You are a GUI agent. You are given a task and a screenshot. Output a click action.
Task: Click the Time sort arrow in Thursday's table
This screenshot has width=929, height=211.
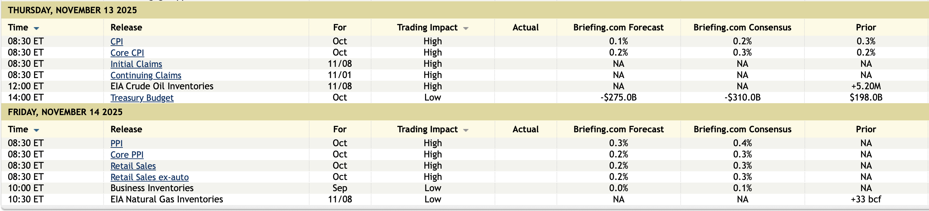click(x=36, y=28)
